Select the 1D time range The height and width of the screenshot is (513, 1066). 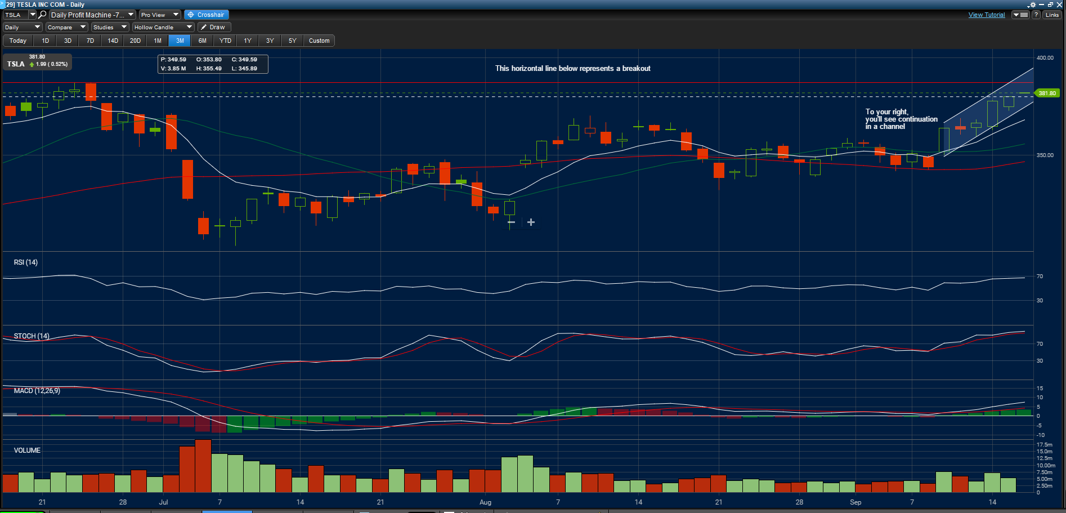pyautogui.click(x=45, y=41)
